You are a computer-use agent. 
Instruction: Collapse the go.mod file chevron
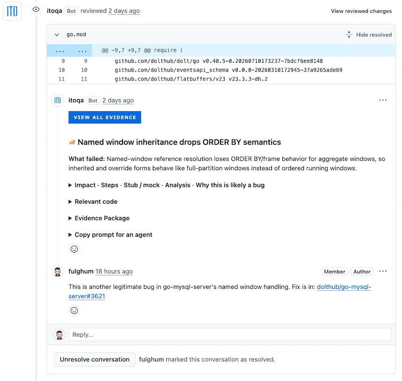57,35
